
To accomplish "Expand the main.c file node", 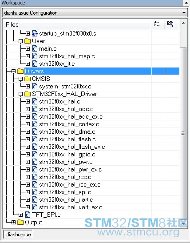I will pos(28,49).
